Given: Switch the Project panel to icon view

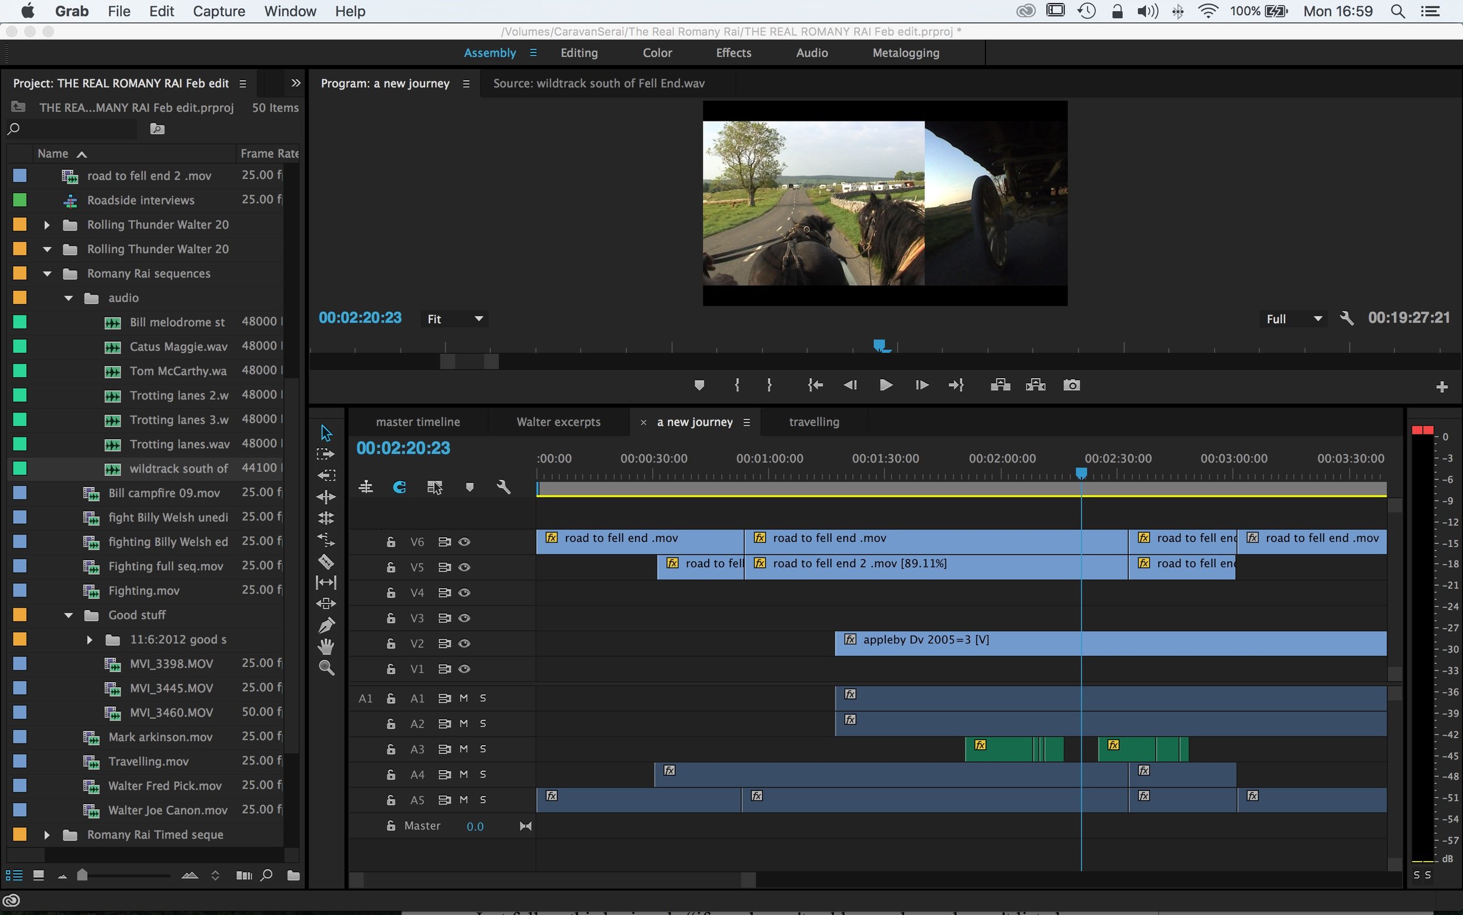Looking at the screenshot, I should [38, 875].
